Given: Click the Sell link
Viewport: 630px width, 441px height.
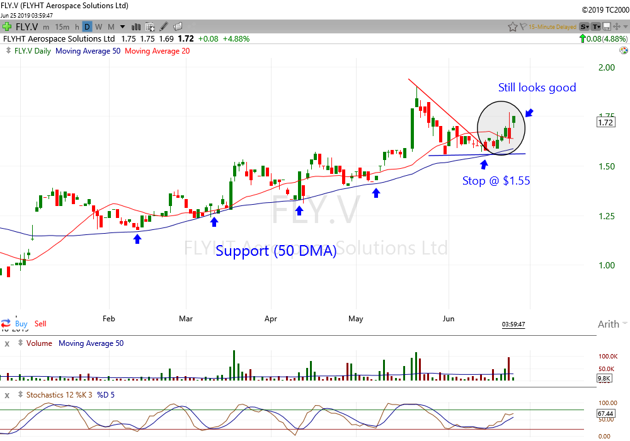Looking at the screenshot, I should [x=40, y=324].
